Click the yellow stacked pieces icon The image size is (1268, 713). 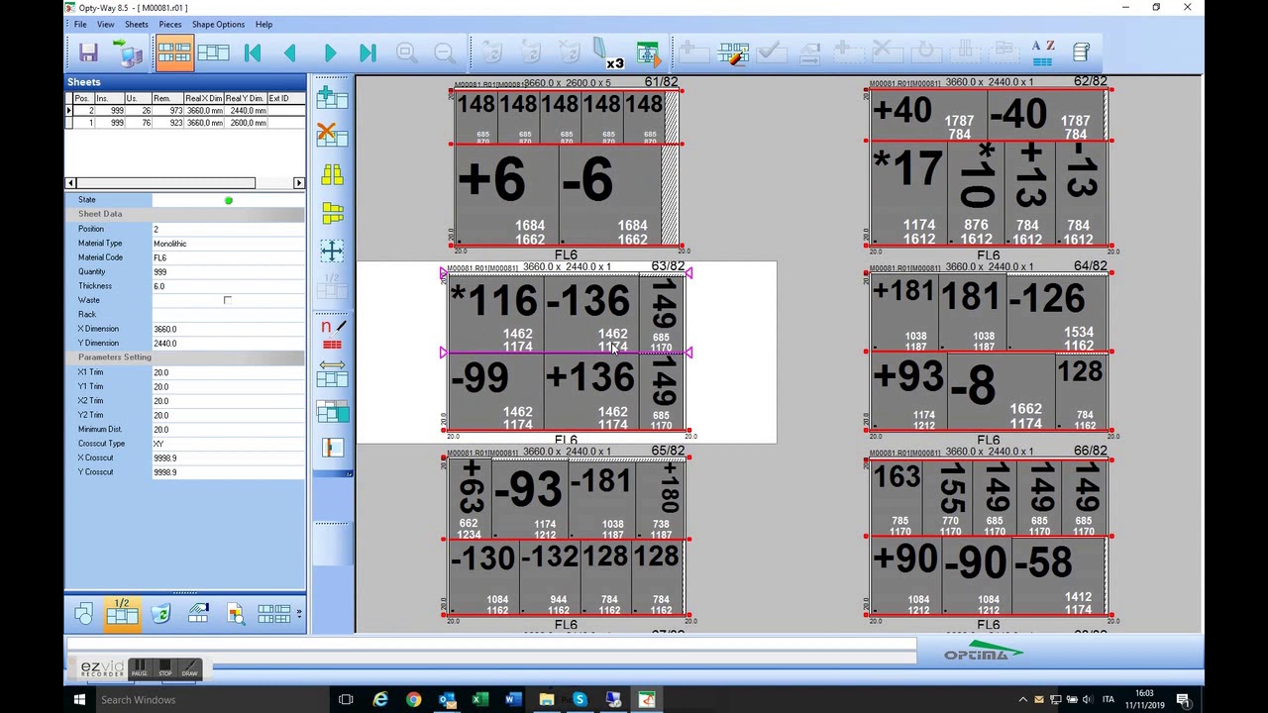[x=332, y=213]
